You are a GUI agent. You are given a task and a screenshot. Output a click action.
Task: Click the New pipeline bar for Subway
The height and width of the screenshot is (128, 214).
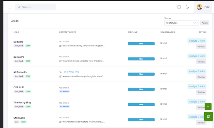(x=141, y=44)
